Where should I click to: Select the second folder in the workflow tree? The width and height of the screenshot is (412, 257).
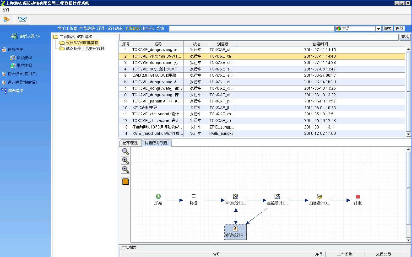85,48
